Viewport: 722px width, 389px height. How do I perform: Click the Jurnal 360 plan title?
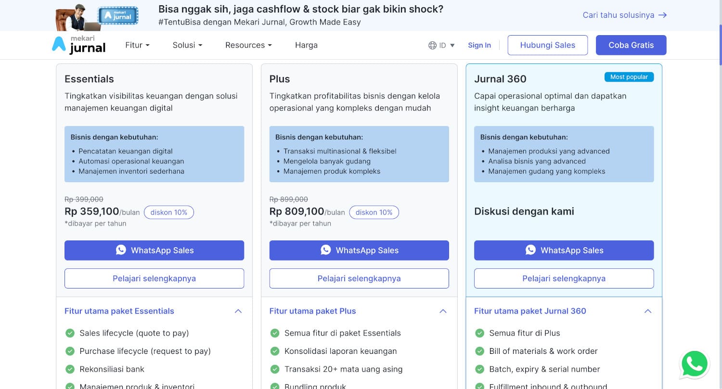[x=500, y=79]
